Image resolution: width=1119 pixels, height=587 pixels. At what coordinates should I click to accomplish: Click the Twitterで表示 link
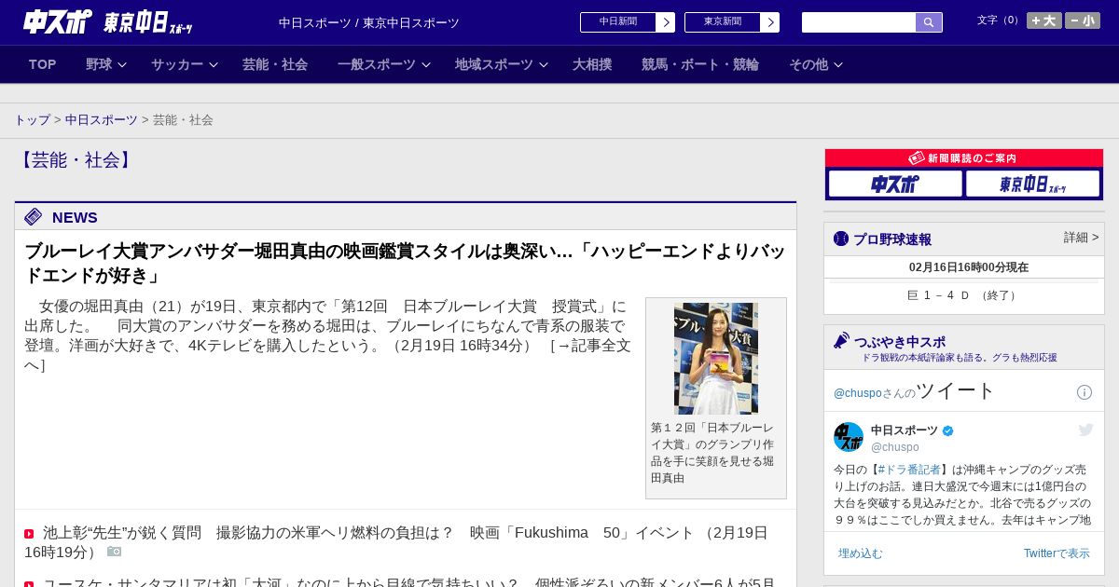[1057, 553]
